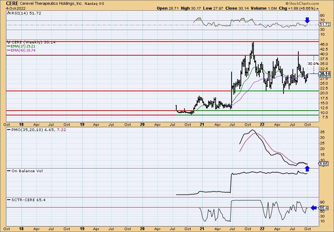Select the 70 label on RSI axis
The height and width of the screenshot is (232, 334).
(x=322, y=21)
